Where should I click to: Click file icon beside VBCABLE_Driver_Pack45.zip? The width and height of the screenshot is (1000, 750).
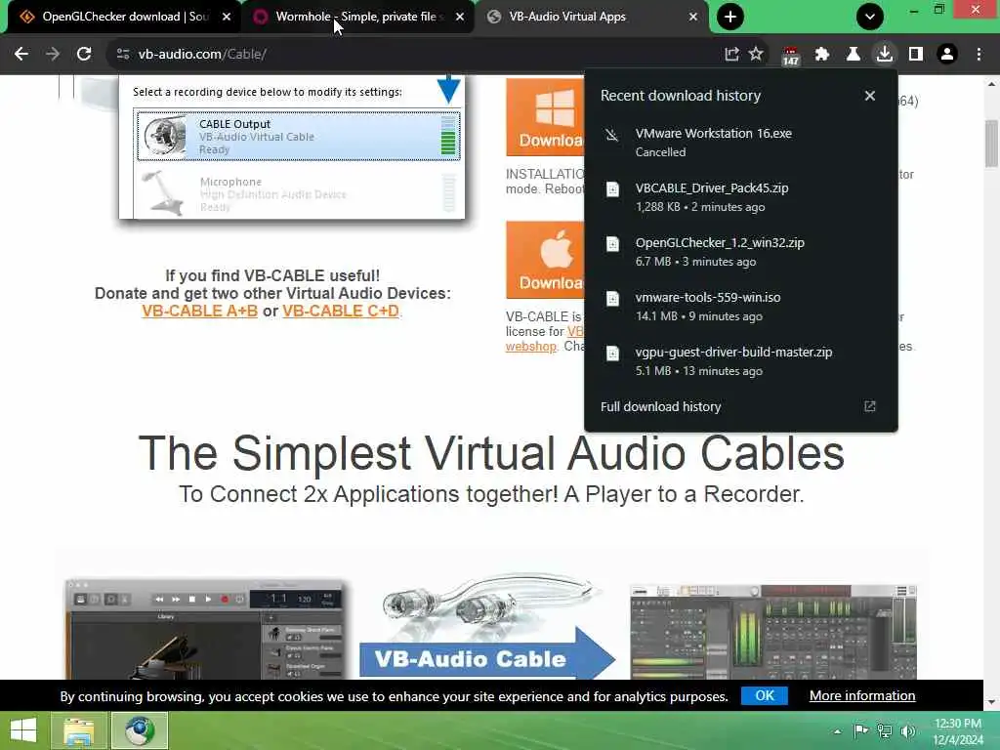coord(612,189)
